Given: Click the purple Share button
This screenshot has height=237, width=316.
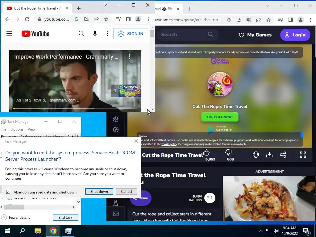Looking at the screenshot, I should tap(141, 198).
